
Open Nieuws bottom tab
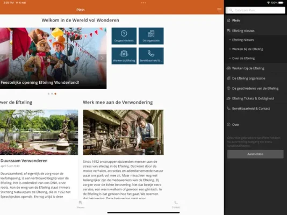[x=81, y=205]
